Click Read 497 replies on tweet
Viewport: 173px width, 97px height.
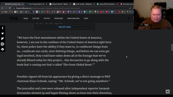[x=65, y=27]
